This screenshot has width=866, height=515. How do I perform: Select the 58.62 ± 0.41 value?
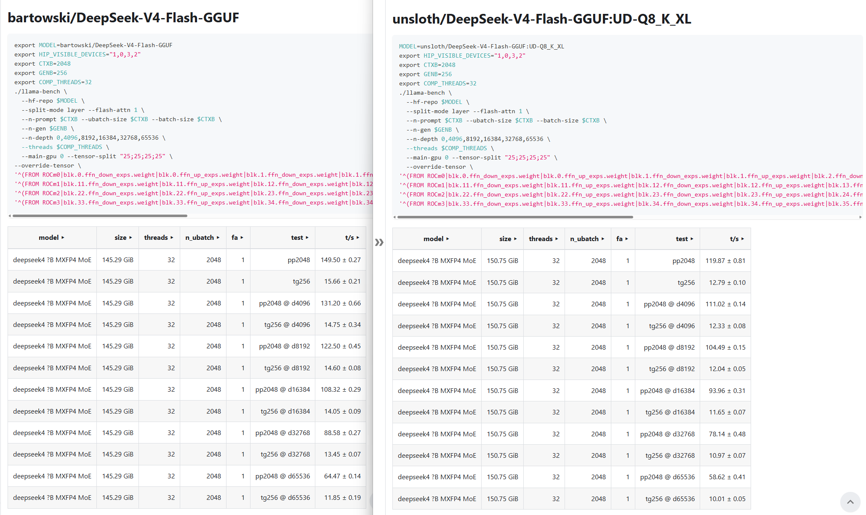(x=727, y=477)
